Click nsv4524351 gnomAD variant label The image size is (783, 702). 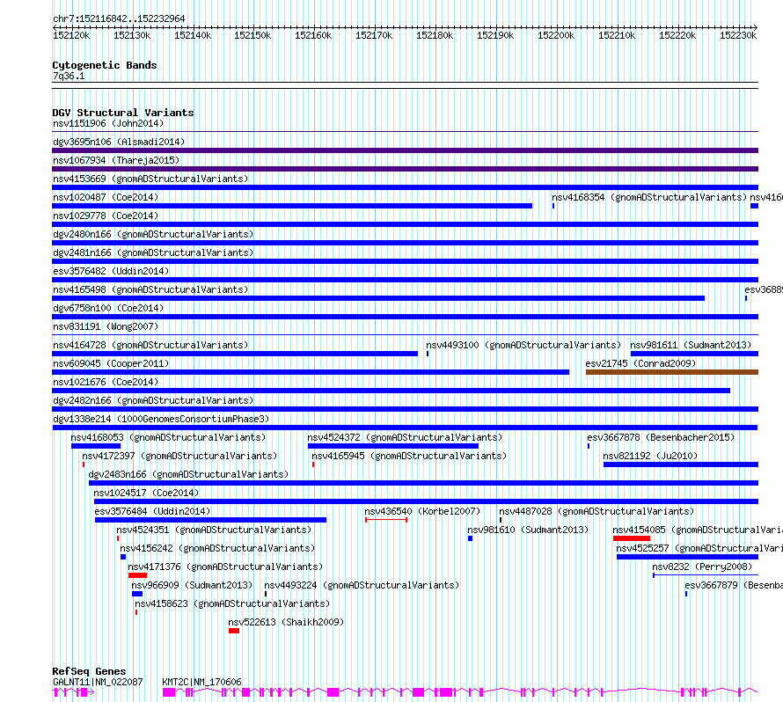pyautogui.click(x=214, y=530)
